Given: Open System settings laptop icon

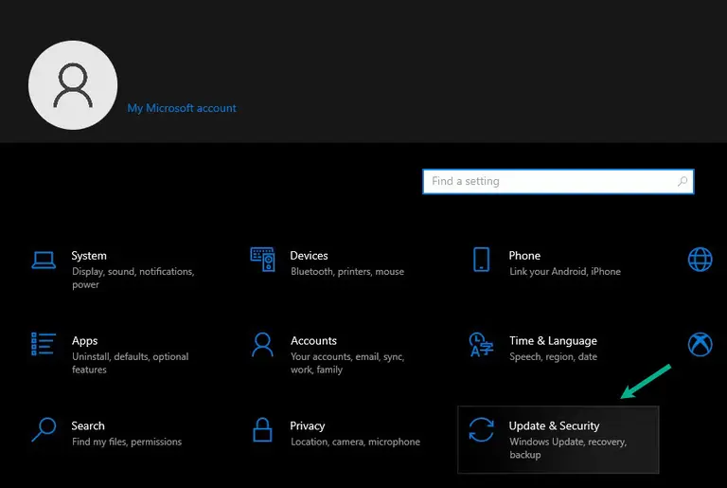Looking at the screenshot, I should click(x=44, y=260).
